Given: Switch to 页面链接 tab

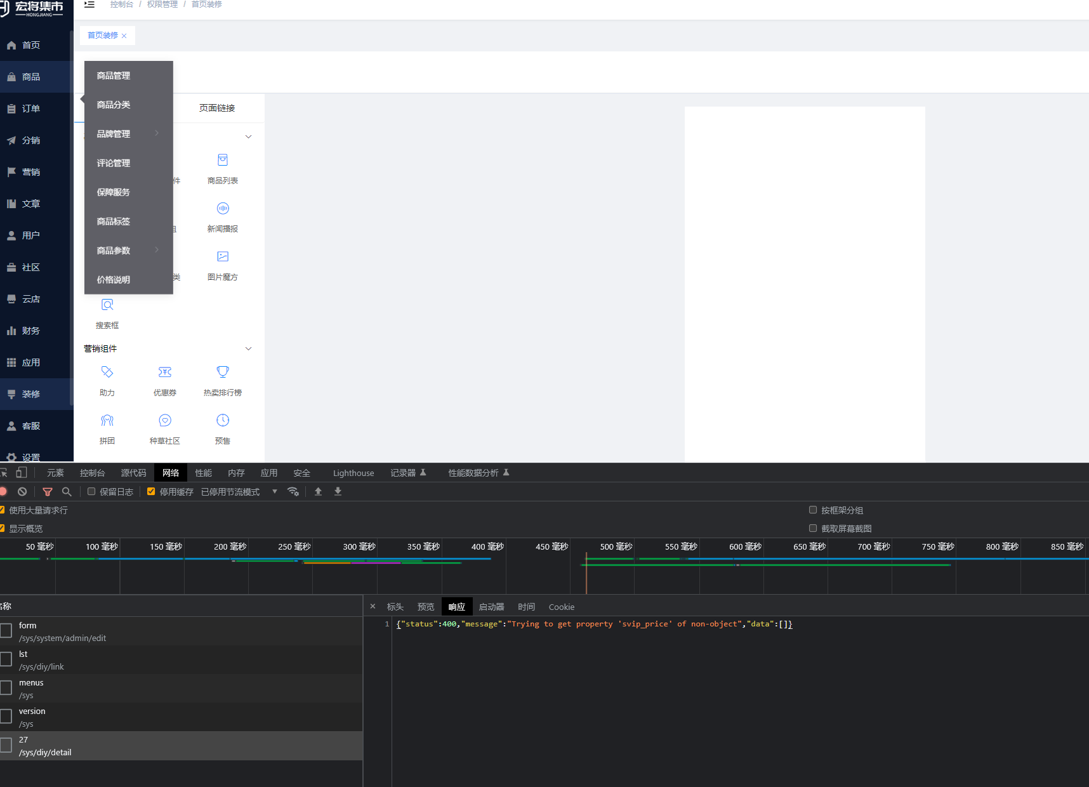Looking at the screenshot, I should coord(217,108).
